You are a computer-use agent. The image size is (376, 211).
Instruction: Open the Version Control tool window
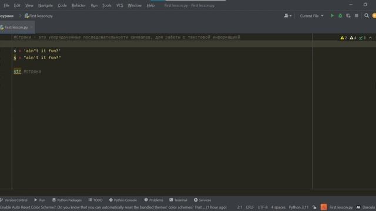click(x=14, y=200)
